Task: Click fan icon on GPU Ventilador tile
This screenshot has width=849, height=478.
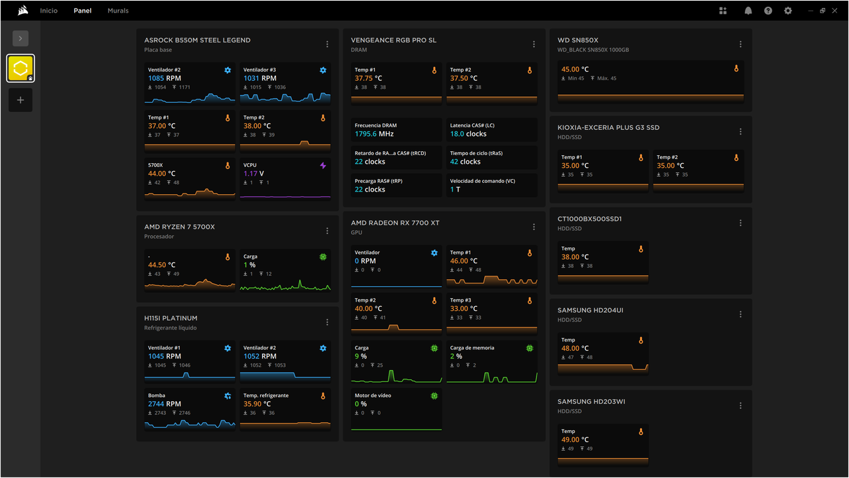Action: [x=434, y=253]
